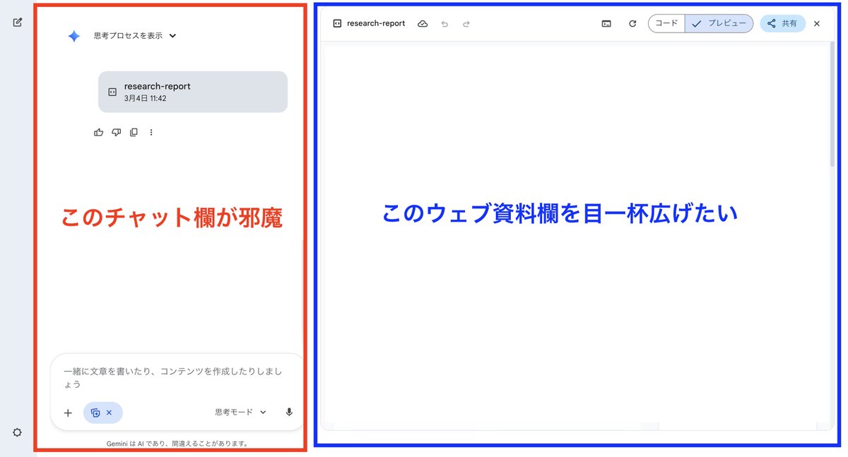This screenshot has height=457, width=848.
Task: Refresh the research-report preview
Action: coord(632,23)
